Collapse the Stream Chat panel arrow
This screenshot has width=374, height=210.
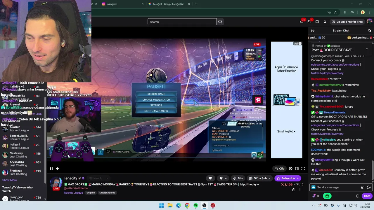(313, 31)
